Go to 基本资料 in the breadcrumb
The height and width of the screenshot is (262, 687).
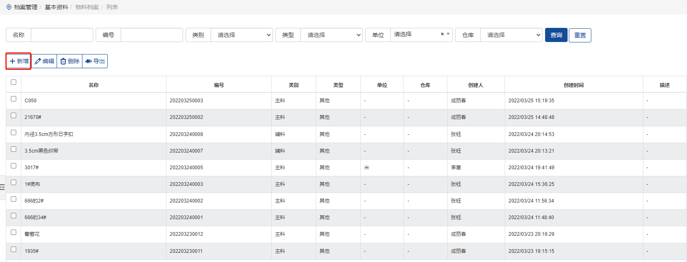[56, 7]
